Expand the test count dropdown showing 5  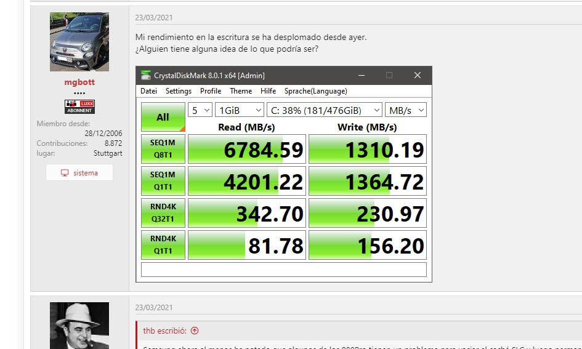[200, 110]
